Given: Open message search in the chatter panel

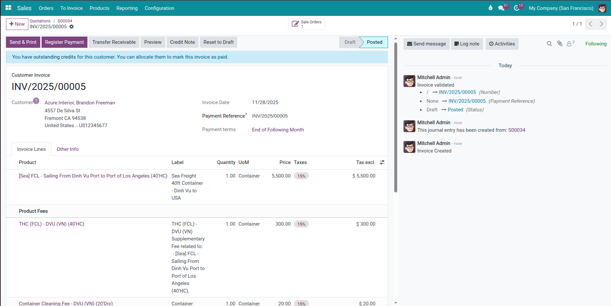Looking at the screenshot, I should tap(549, 43).
